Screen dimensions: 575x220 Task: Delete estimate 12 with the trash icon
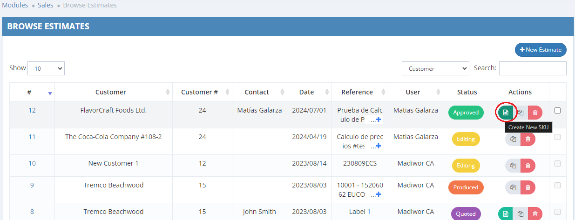pos(535,113)
